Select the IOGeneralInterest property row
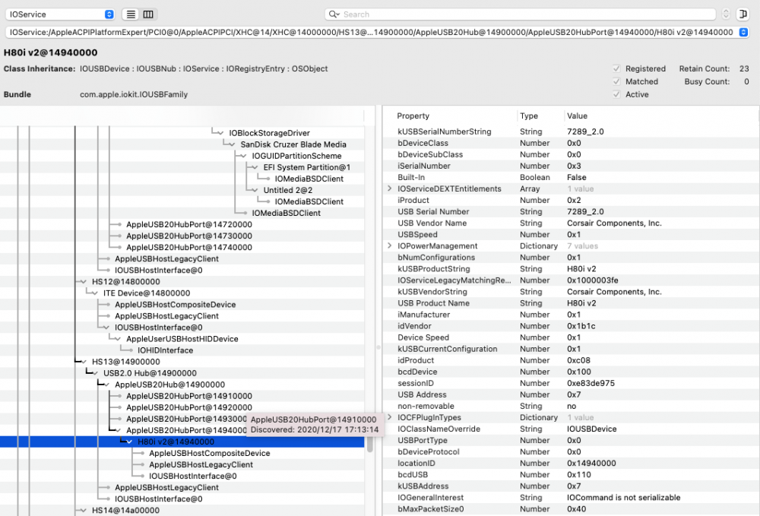 point(571,498)
